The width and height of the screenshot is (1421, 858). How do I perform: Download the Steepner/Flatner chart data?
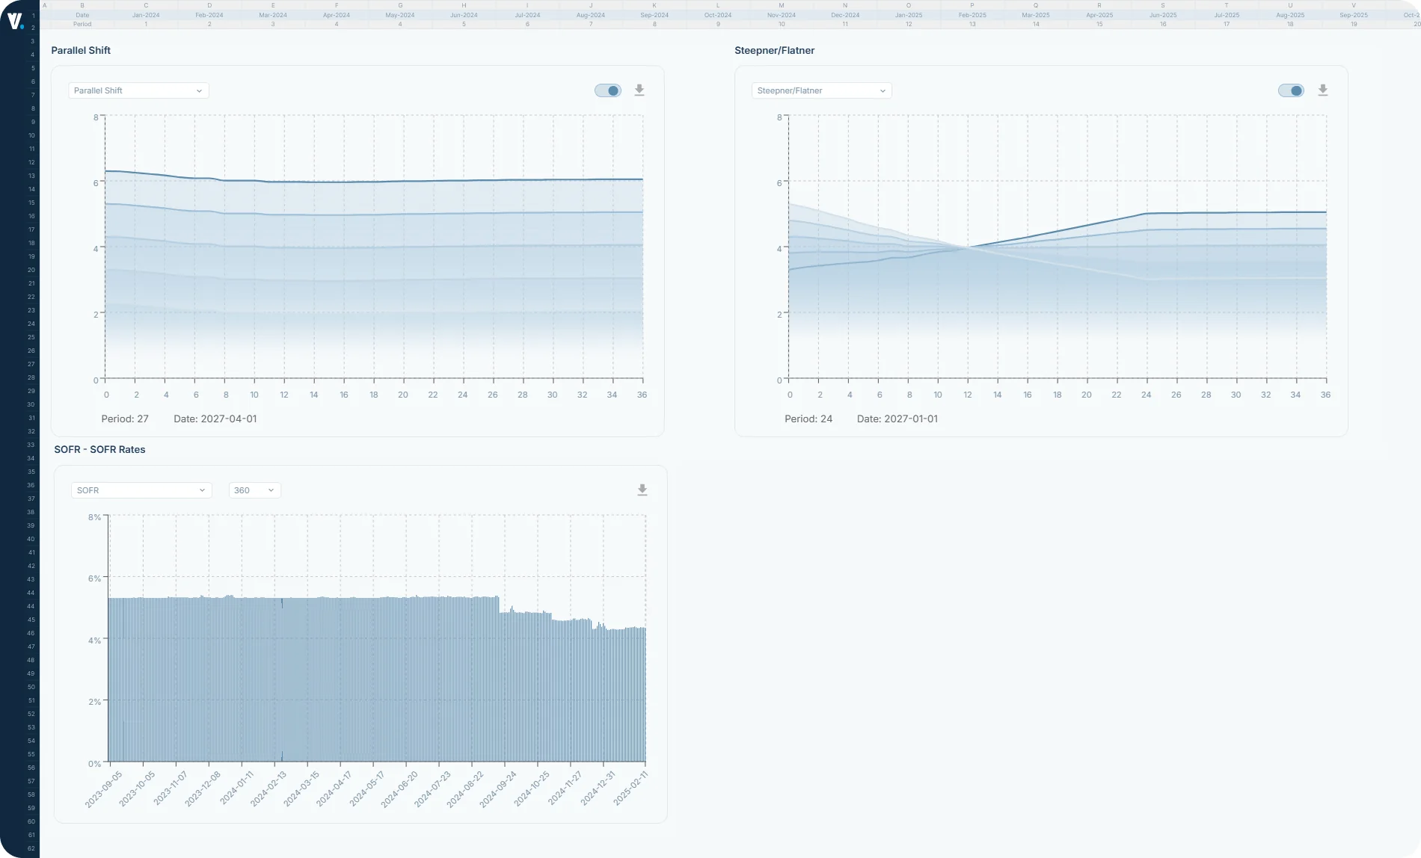[1322, 90]
